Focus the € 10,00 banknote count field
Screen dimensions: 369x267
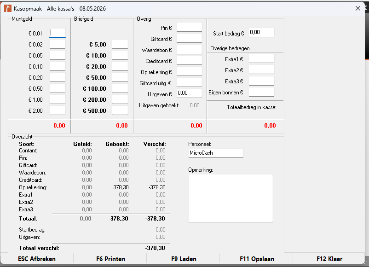coord(120,55)
